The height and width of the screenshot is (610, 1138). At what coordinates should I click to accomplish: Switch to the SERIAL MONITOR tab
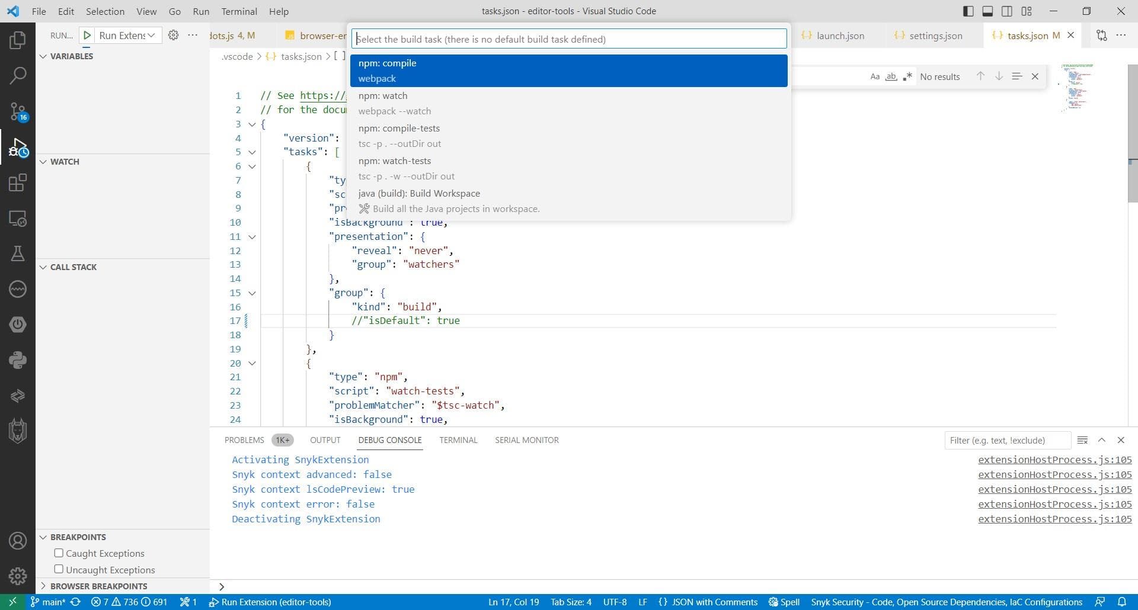click(527, 440)
